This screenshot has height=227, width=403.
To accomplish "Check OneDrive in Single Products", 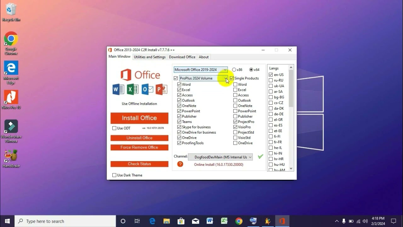I will click(x=235, y=143).
